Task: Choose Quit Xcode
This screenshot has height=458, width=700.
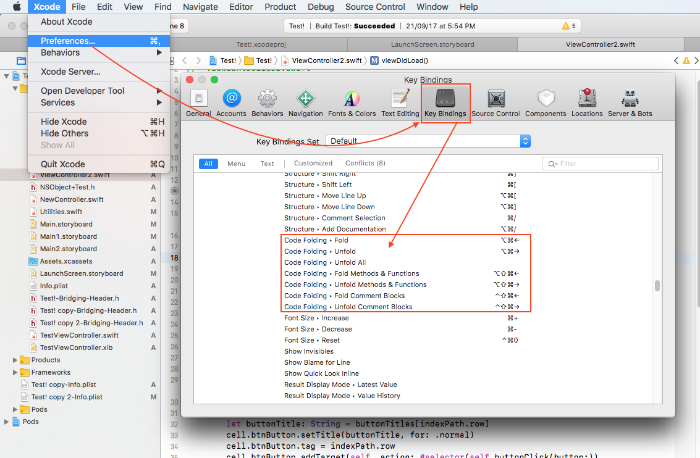Action: [x=99, y=164]
